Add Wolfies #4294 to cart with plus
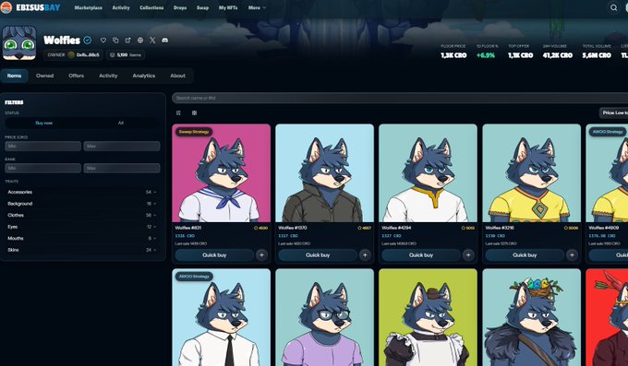This screenshot has width=628, height=366. point(468,254)
